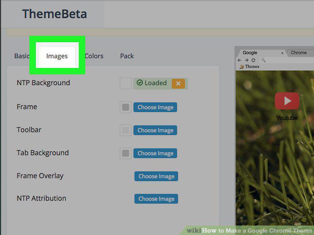The width and height of the screenshot is (314, 235).
Task: Click the search magnifier in preview address bar
Action: point(264,60)
